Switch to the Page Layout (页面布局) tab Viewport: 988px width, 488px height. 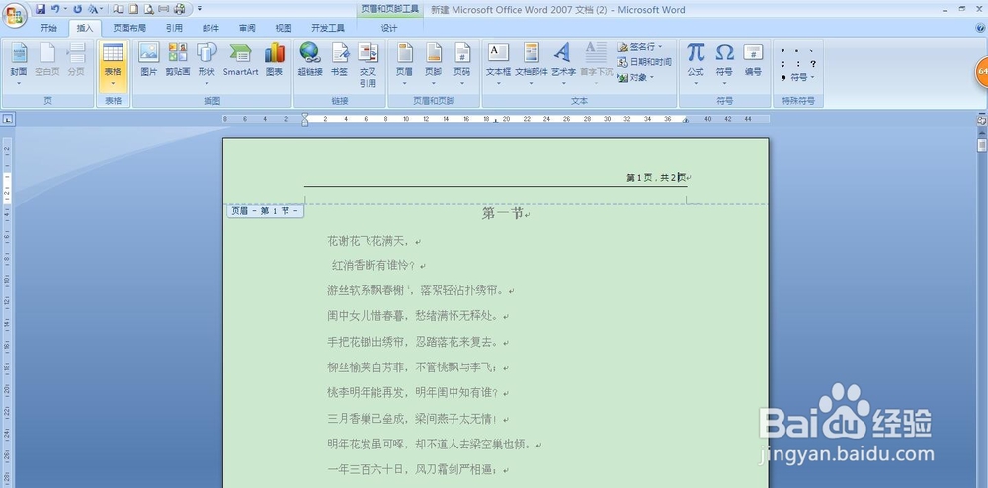(x=129, y=28)
